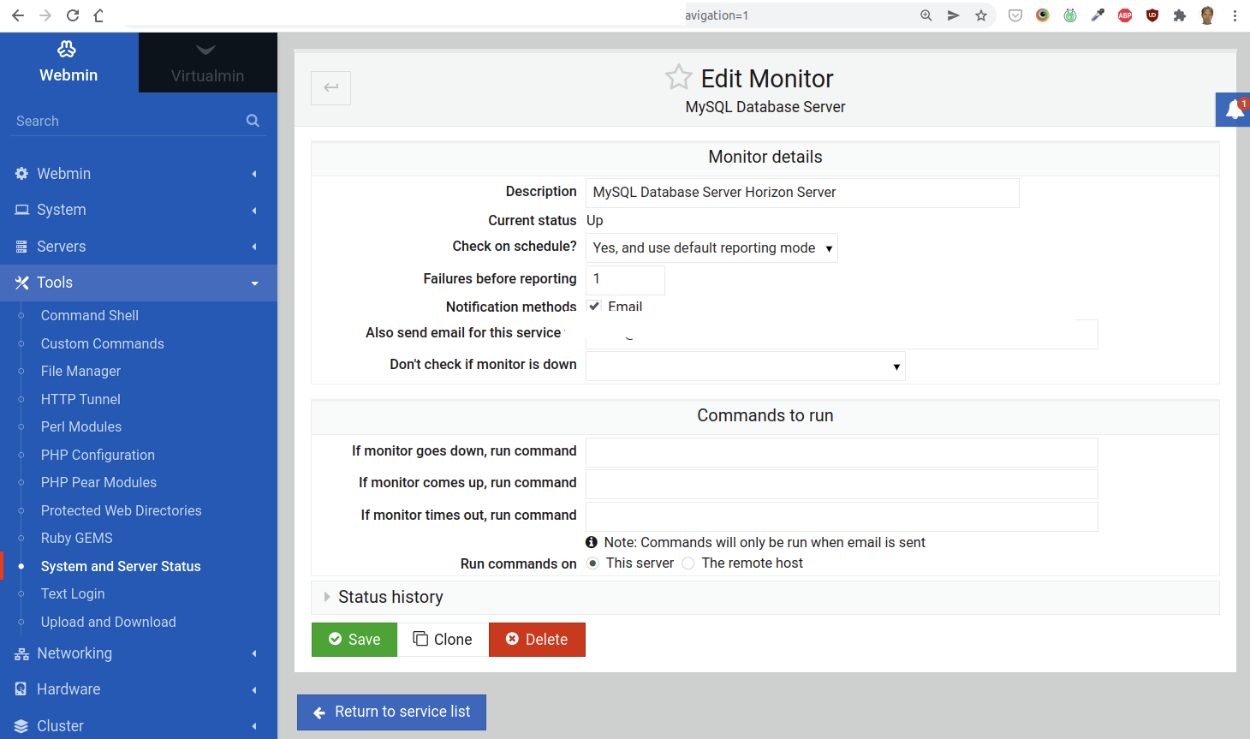
Task: Open the Check on schedule dropdown
Action: point(711,248)
